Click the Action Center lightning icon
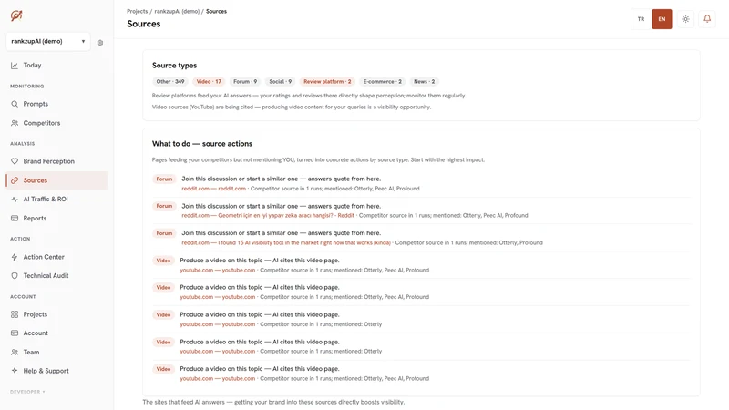The height and width of the screenshot is (410, 729). pos(15,257)
